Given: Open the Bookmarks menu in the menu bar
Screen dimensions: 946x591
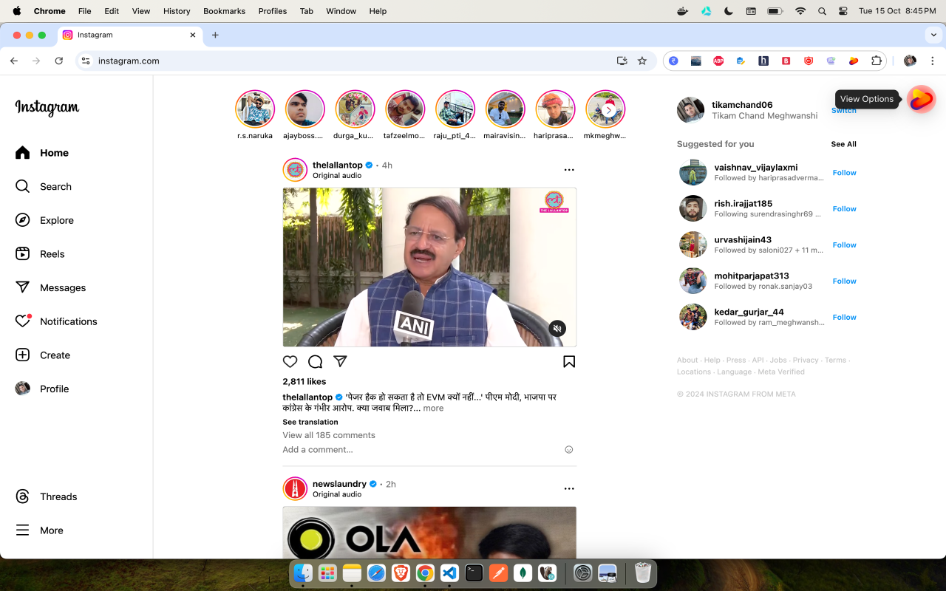Looking at the screenshot, I should coord(224,11).
